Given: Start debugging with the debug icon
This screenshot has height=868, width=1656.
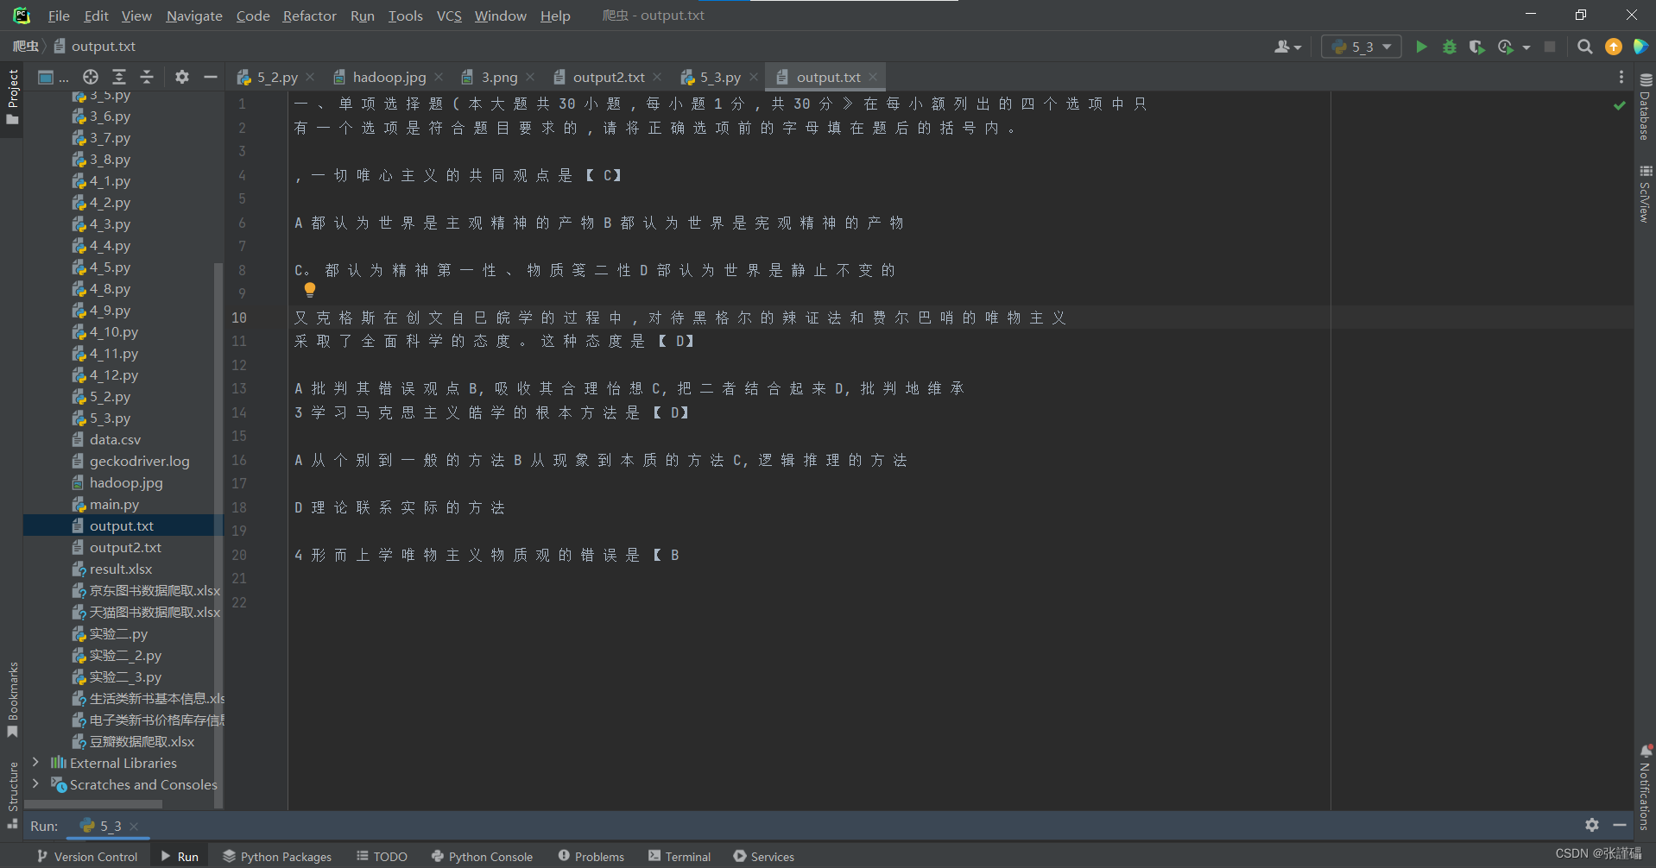Looking at the screenshot, I should point(1450,47).
